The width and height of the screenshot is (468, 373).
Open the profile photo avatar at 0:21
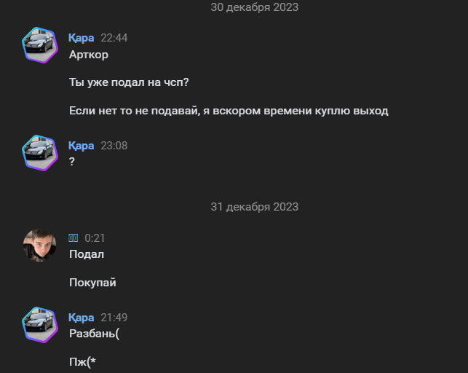pyautogui.click(x=39, y=245)
